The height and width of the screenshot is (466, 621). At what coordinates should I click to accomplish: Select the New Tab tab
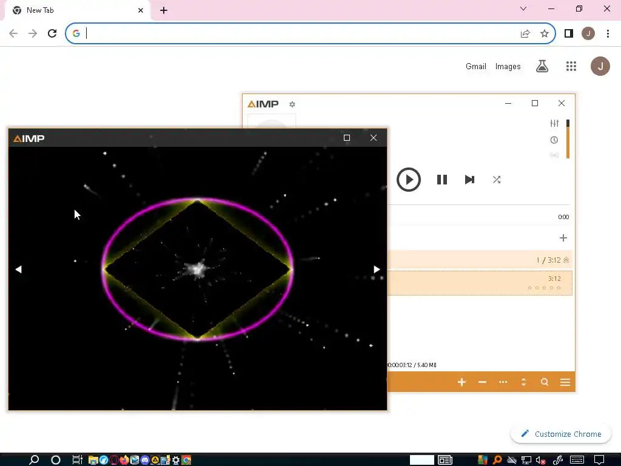(78, 10)
